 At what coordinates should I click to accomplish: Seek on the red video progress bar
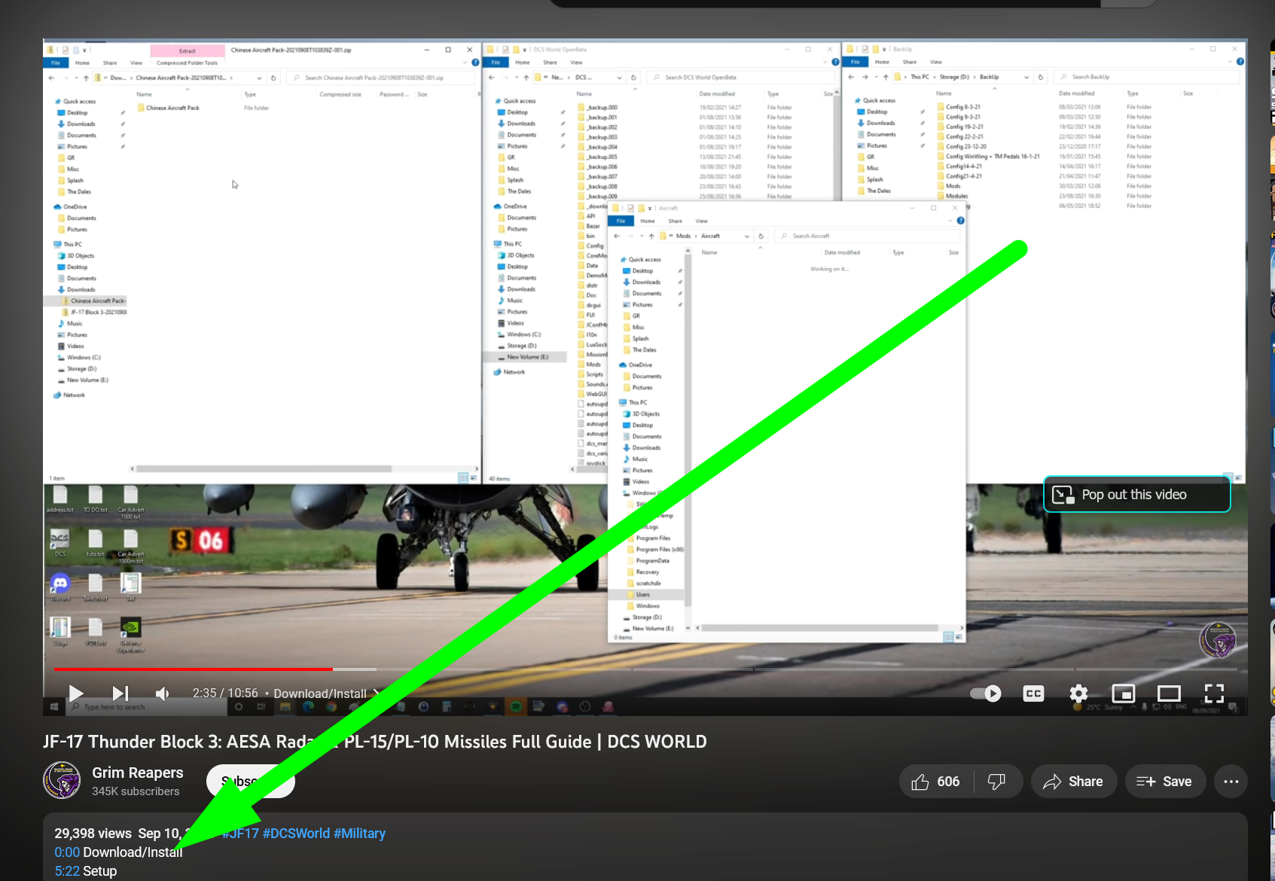click(x=193, y=669)
